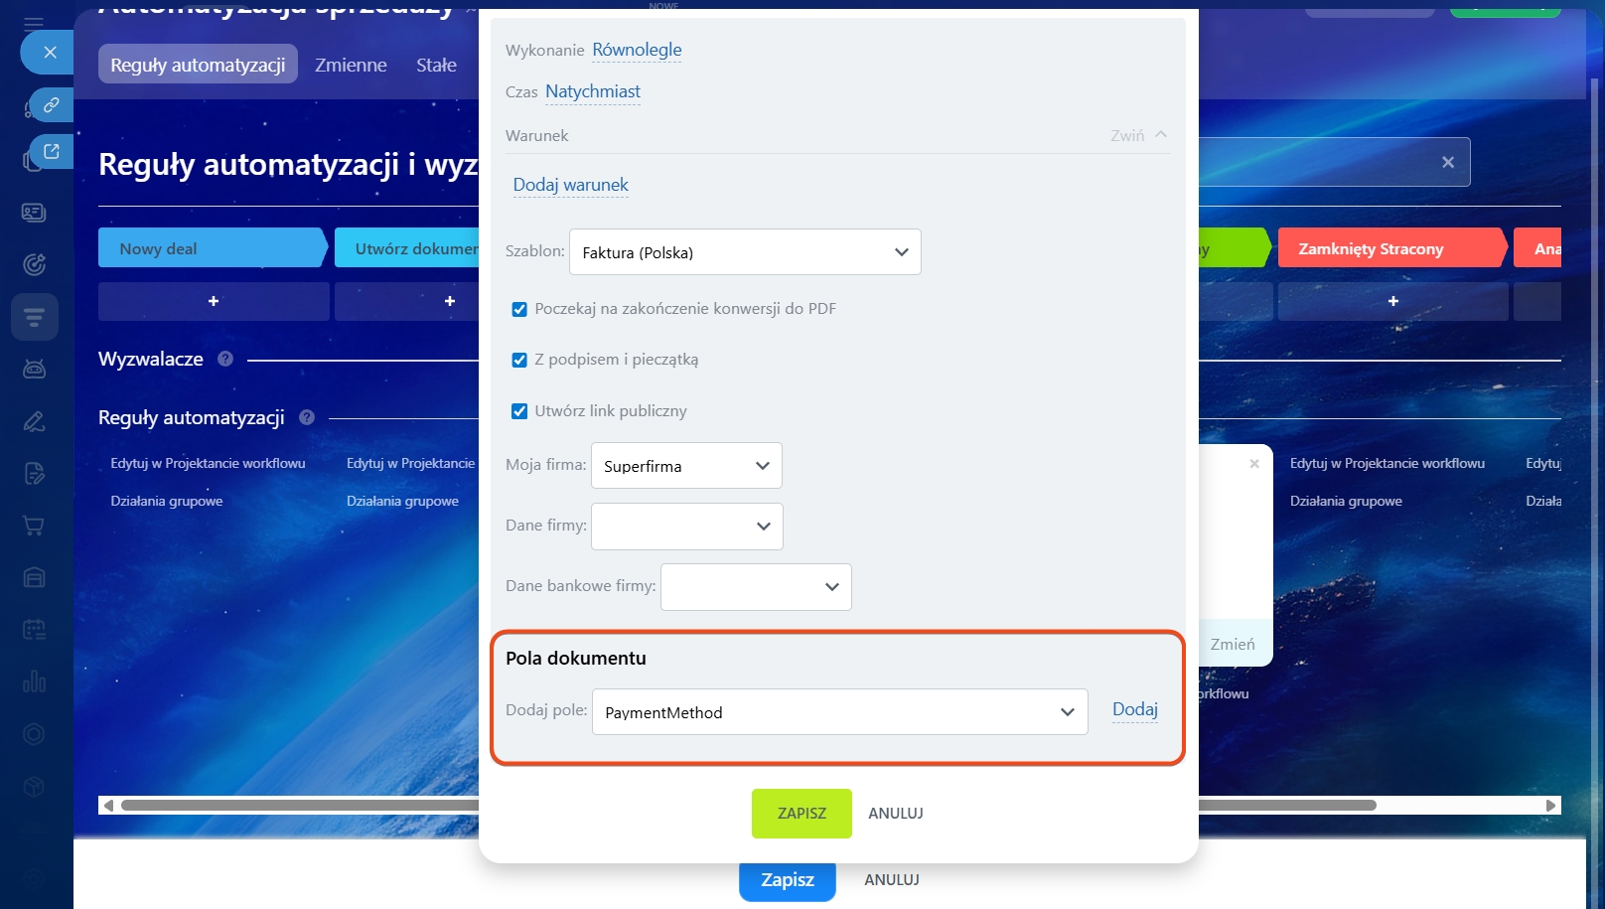
Task: Toggle the Utwórz link publiczny checkbox
Action: click(519, 411)
